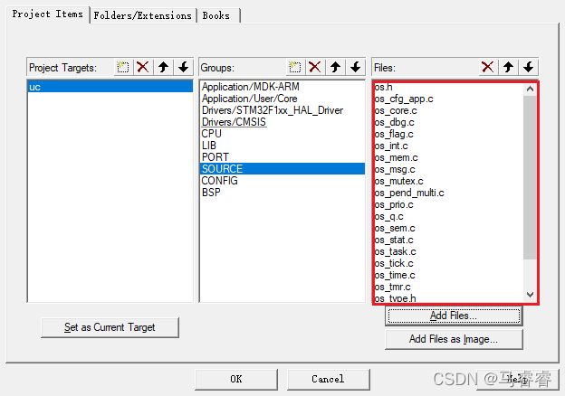Move project target up
The height and width of the screenshot is (396, 565).
point(163,67)
